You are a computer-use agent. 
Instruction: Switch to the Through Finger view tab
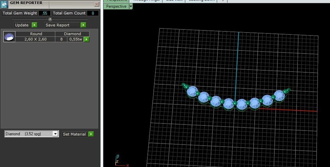[x=146, y=1]
